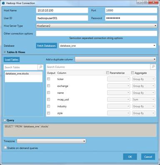Open style row parameterize dropdown
The height and width of the screenshot is (165, 160).
click(119, 113)
